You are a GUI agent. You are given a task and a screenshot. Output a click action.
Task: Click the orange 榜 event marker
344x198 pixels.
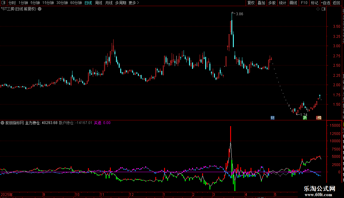(319, 118)
